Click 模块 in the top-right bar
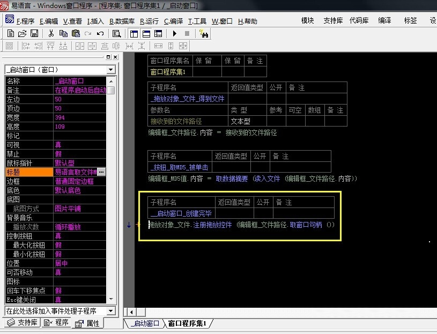This screenshot has height=334, width=437. [x=307, y=20]
